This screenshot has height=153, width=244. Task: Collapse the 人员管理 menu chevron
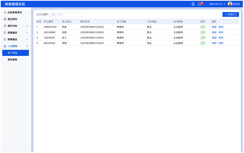27,46
